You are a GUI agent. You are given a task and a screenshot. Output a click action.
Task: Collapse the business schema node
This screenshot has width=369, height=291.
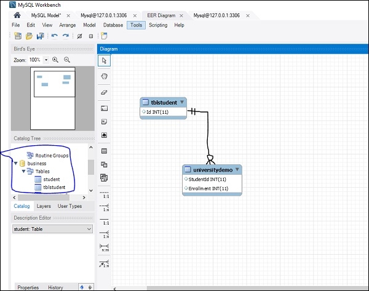click(x=16, y=163)
